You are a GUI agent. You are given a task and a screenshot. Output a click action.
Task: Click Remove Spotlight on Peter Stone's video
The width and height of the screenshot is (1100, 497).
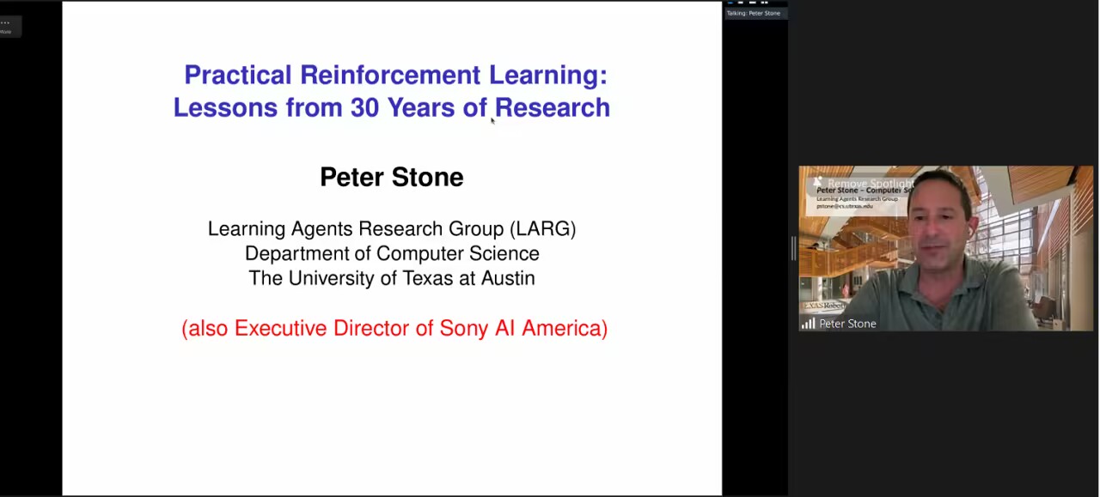[x=870, y=184]
